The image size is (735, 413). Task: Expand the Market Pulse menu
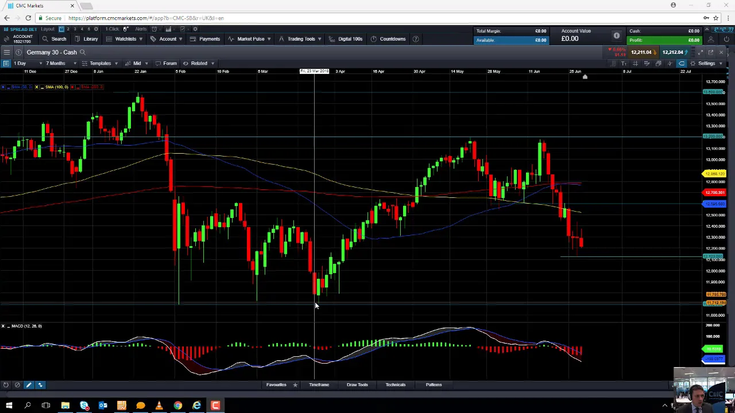250,39
